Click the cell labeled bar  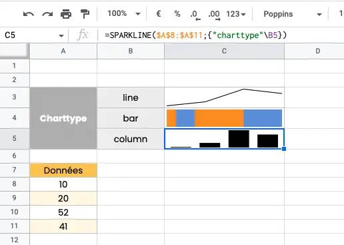click(131, 118)
